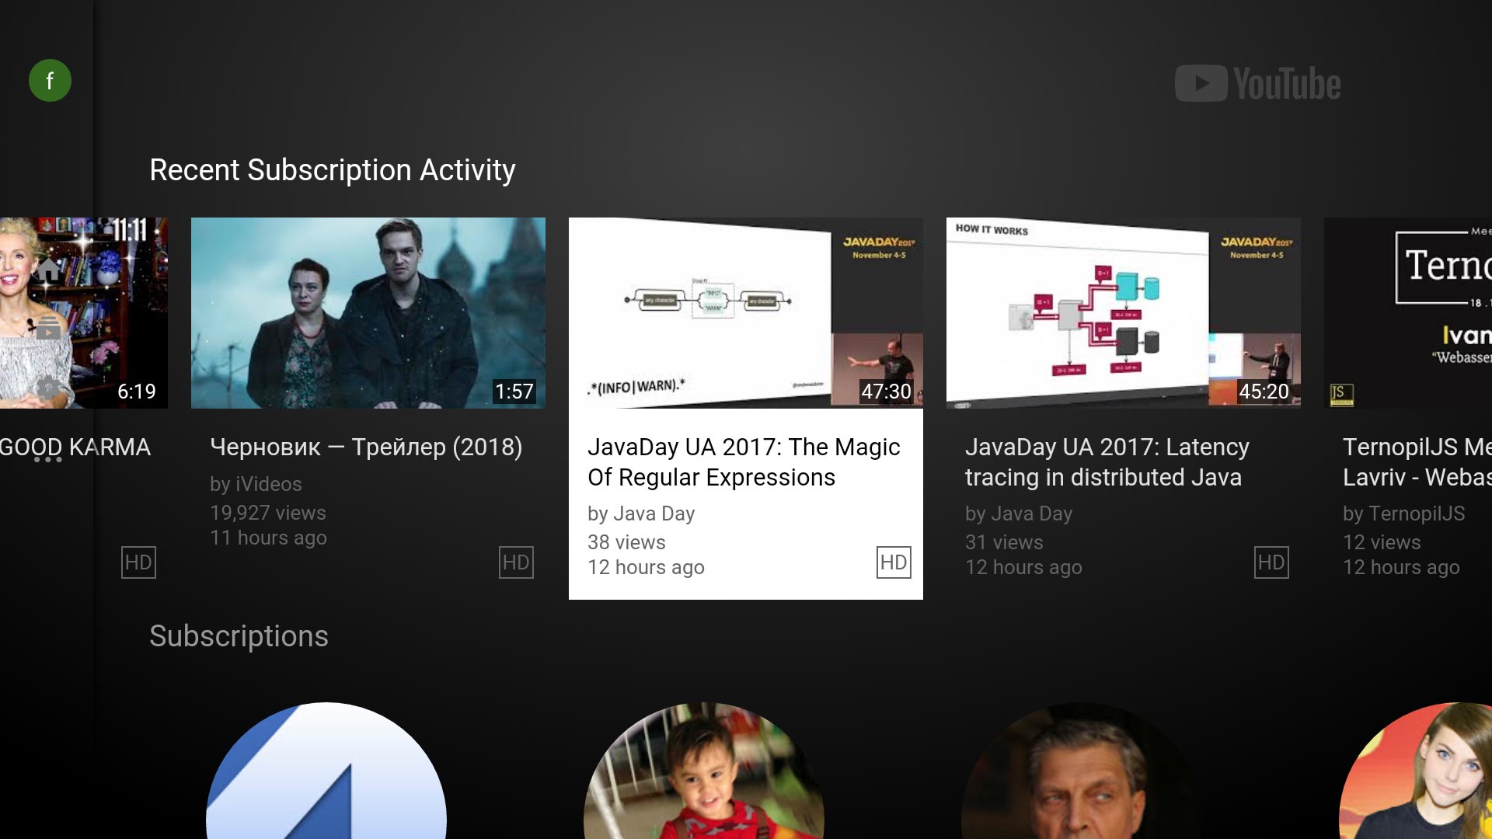Click the "19,927 views" text

(x=268, y=513)
